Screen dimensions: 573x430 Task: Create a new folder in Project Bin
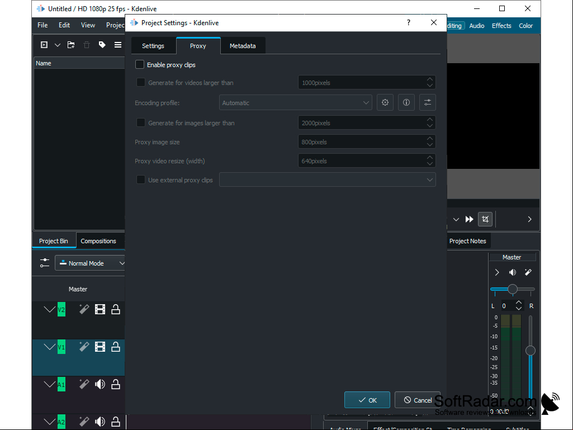pyautogui.click(x=71, y=45)
